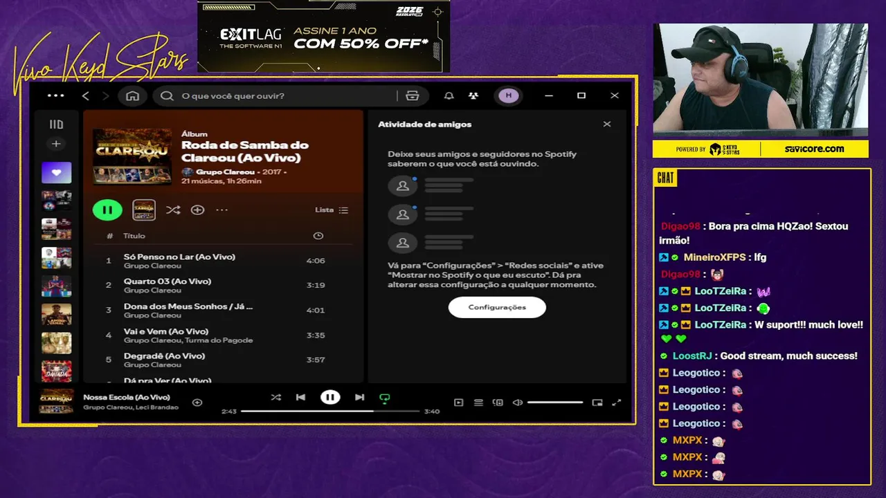Go back with the left arrow
886x498 pixels.
point(86,96)
